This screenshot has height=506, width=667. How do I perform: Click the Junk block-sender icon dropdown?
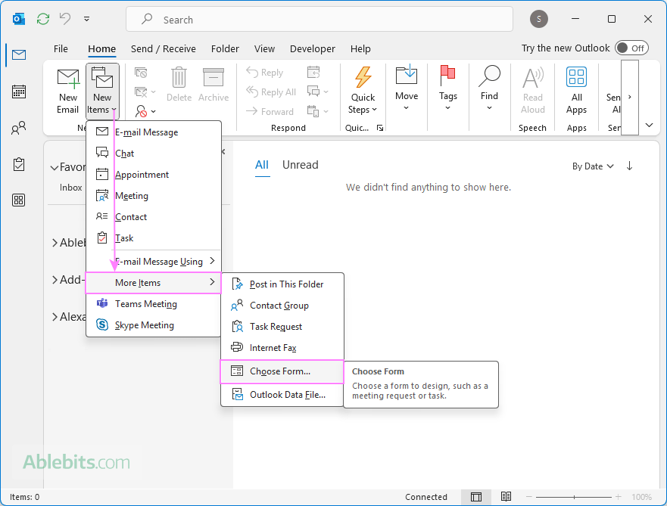(x=145, y=111)
